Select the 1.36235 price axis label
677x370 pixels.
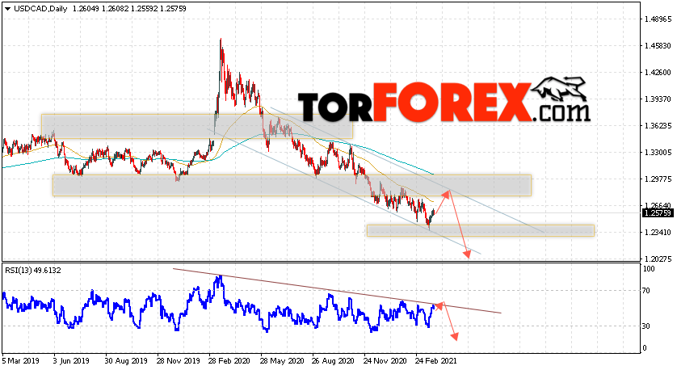pos(658,126)
